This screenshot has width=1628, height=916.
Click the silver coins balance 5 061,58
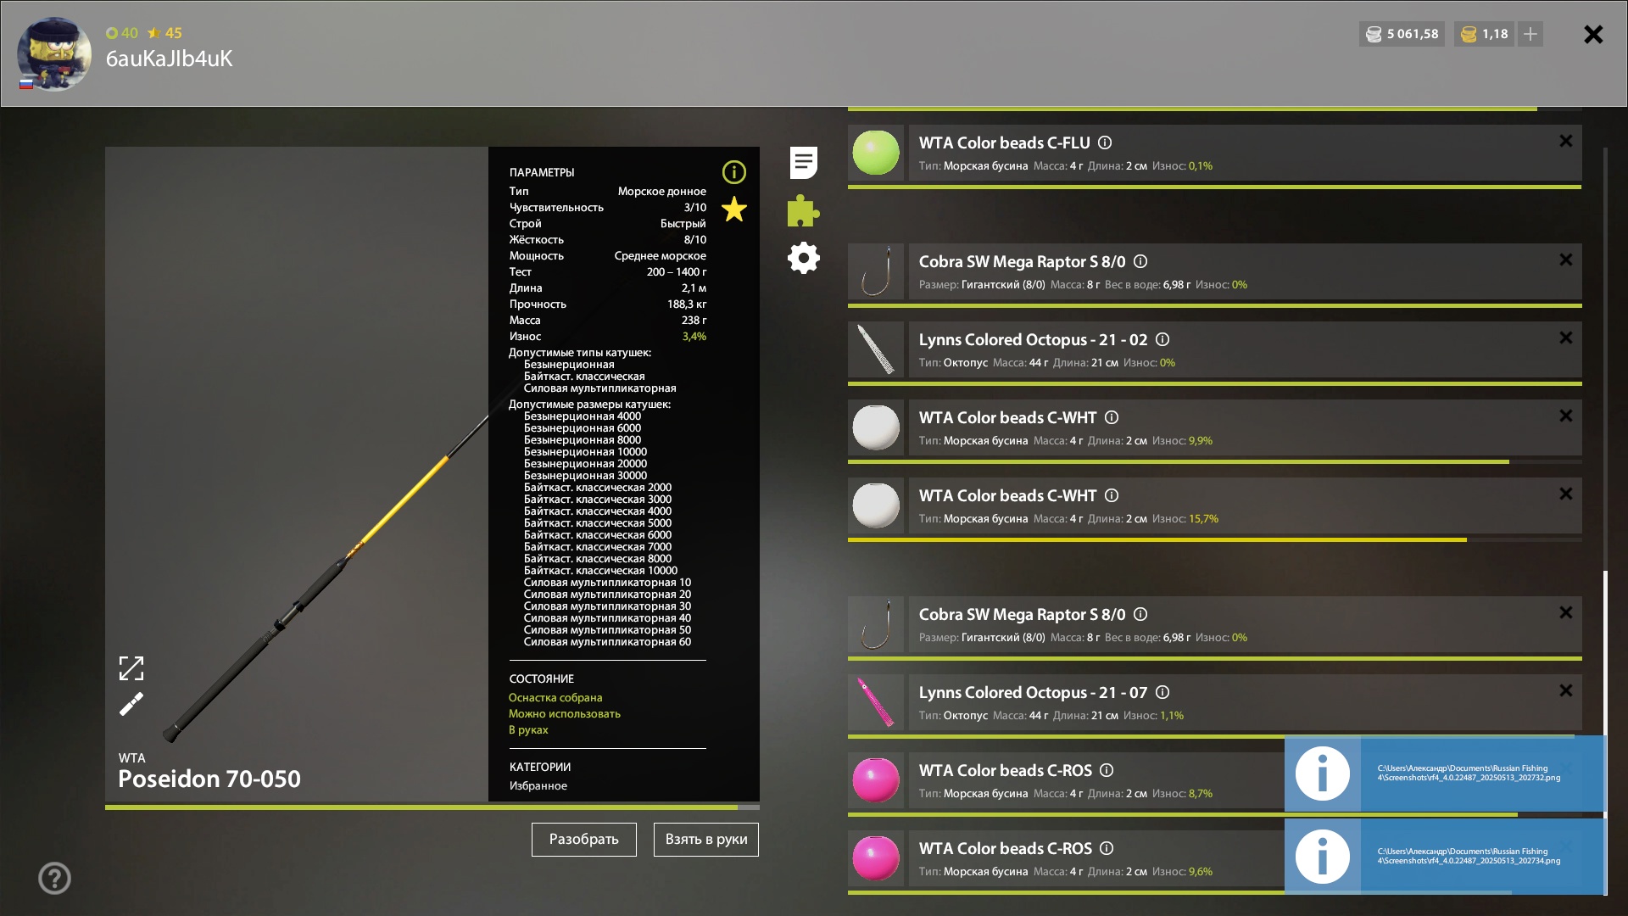(x=1402, y=34)
